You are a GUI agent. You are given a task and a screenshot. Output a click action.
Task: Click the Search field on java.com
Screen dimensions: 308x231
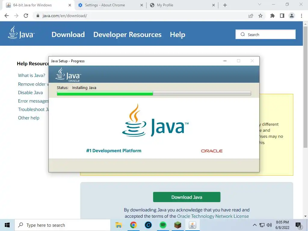[x=265, y=34]
